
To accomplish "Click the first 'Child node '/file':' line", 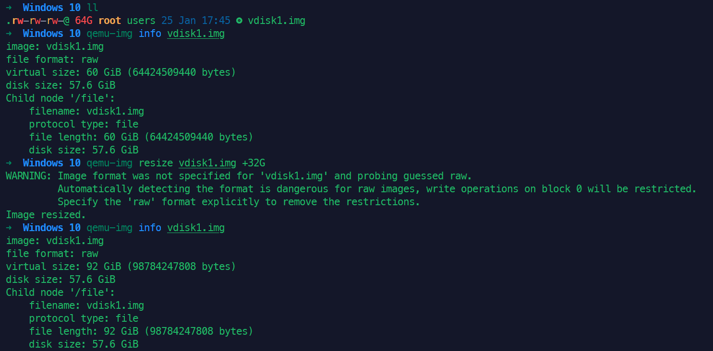I will coord(60,98).
